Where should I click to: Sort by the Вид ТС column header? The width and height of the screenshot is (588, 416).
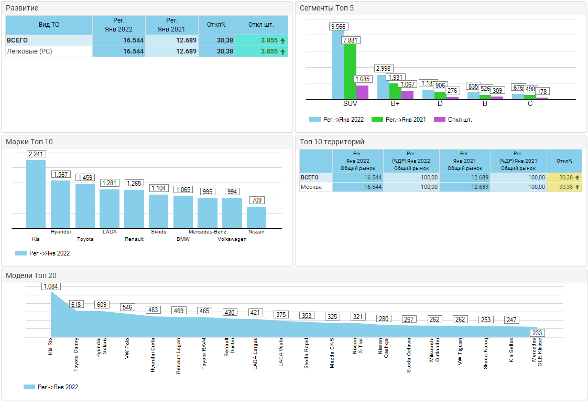[x=49, y=25]
